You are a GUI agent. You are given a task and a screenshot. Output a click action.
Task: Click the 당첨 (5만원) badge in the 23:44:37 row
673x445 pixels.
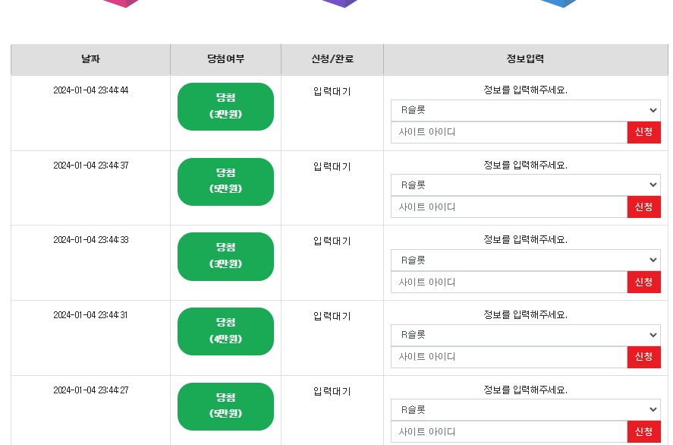click(226, 181)
